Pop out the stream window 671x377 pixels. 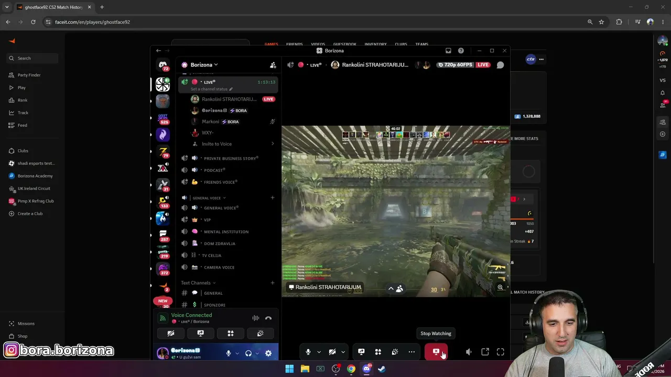point(485,352)
